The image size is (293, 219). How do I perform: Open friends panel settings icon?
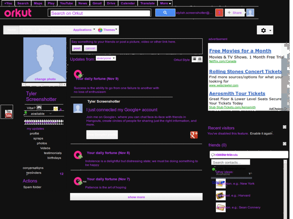click(x=285, y=144)
